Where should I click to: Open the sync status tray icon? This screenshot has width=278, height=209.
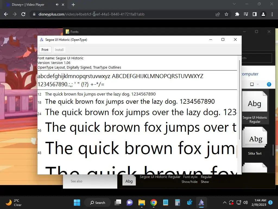pos(231,202)
